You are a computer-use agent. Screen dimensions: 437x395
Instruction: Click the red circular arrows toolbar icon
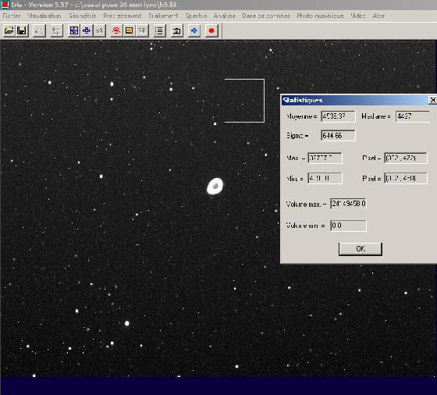point(116,30)
